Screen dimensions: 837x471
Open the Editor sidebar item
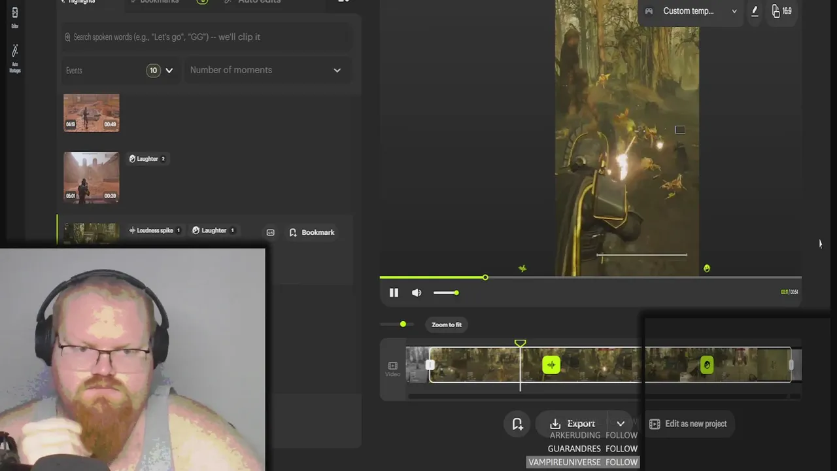coord(14,17)
